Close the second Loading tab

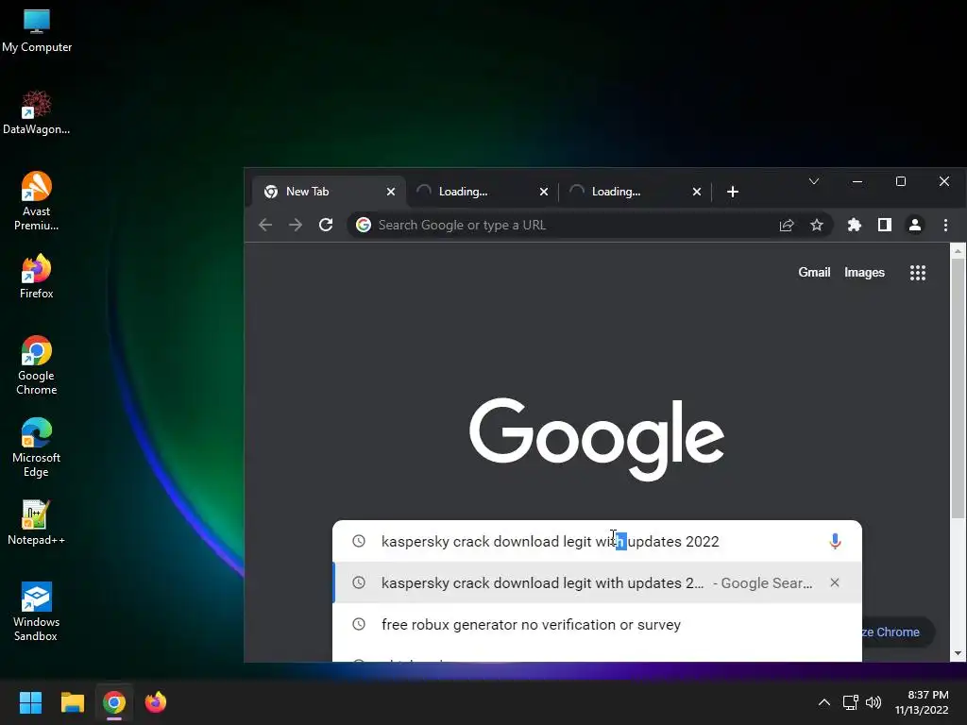[696, 192]
